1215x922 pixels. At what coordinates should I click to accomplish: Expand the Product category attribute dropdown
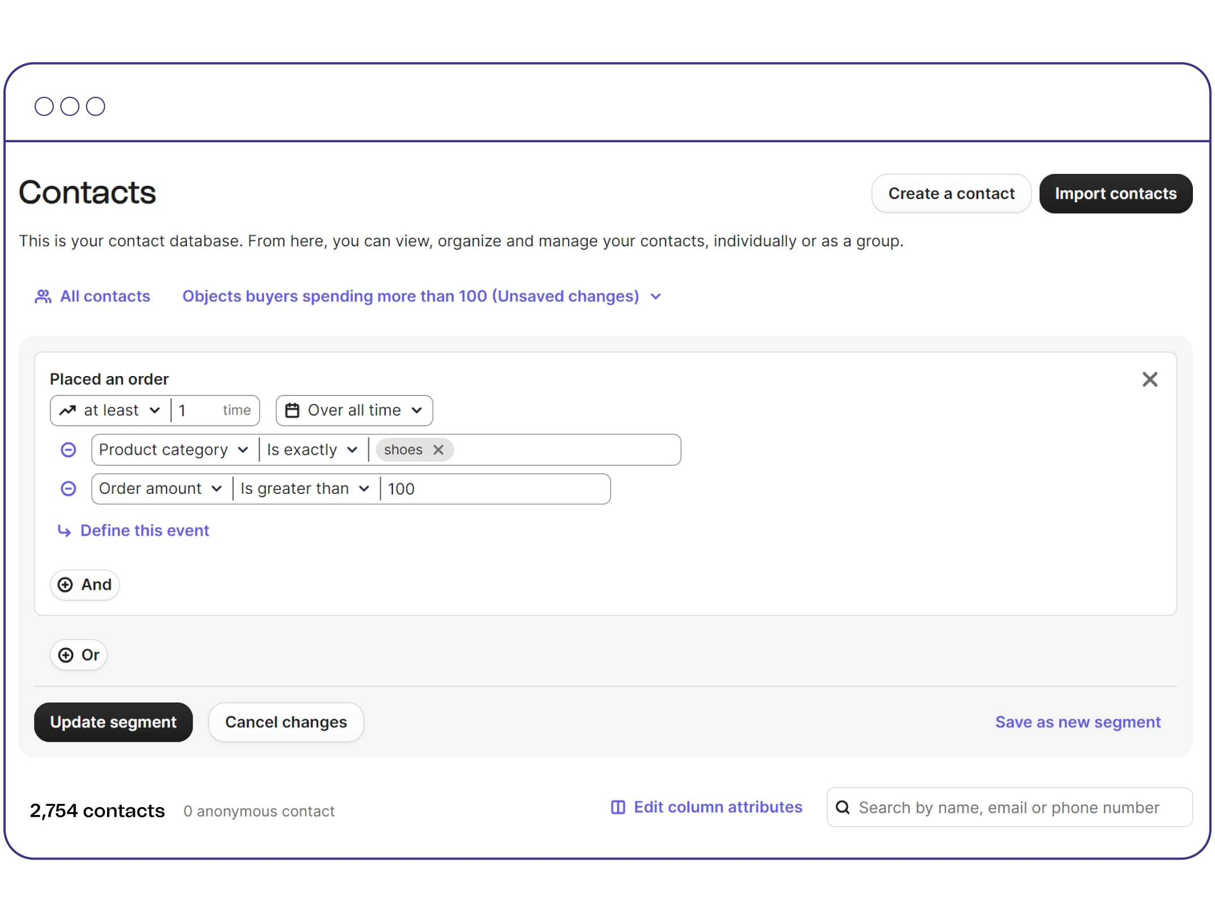click(174, 450)
